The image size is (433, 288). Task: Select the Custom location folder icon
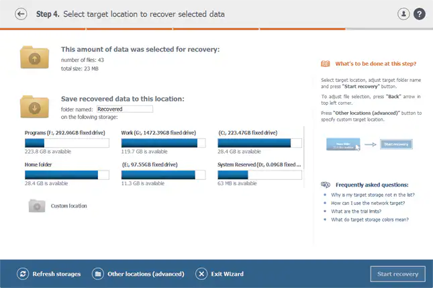[x=36, y=205]
